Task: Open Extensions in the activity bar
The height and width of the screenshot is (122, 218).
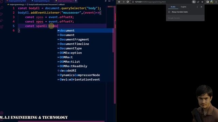Action: [2, 27]
